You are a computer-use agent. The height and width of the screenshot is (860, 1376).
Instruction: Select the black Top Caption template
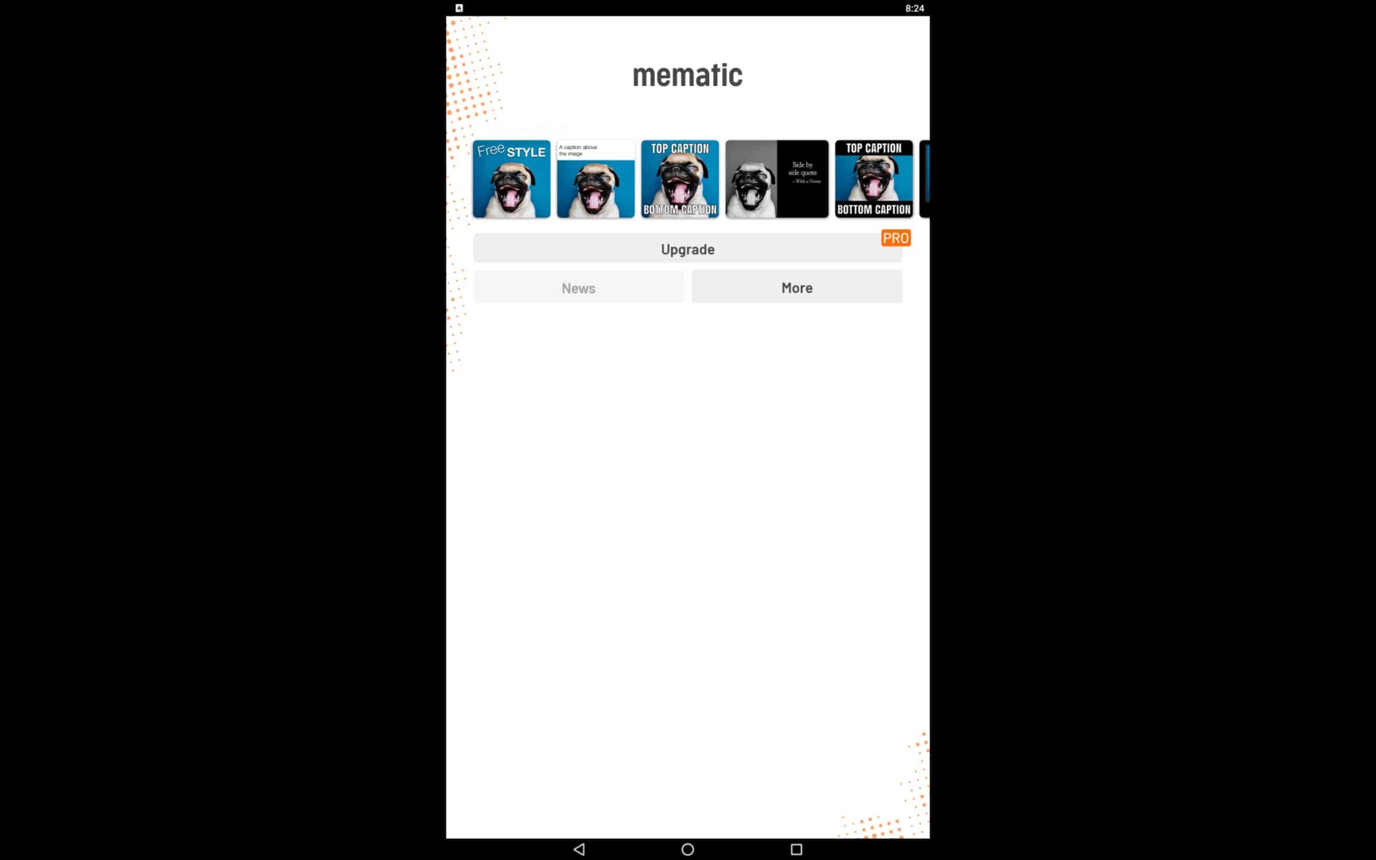[873, 178]
